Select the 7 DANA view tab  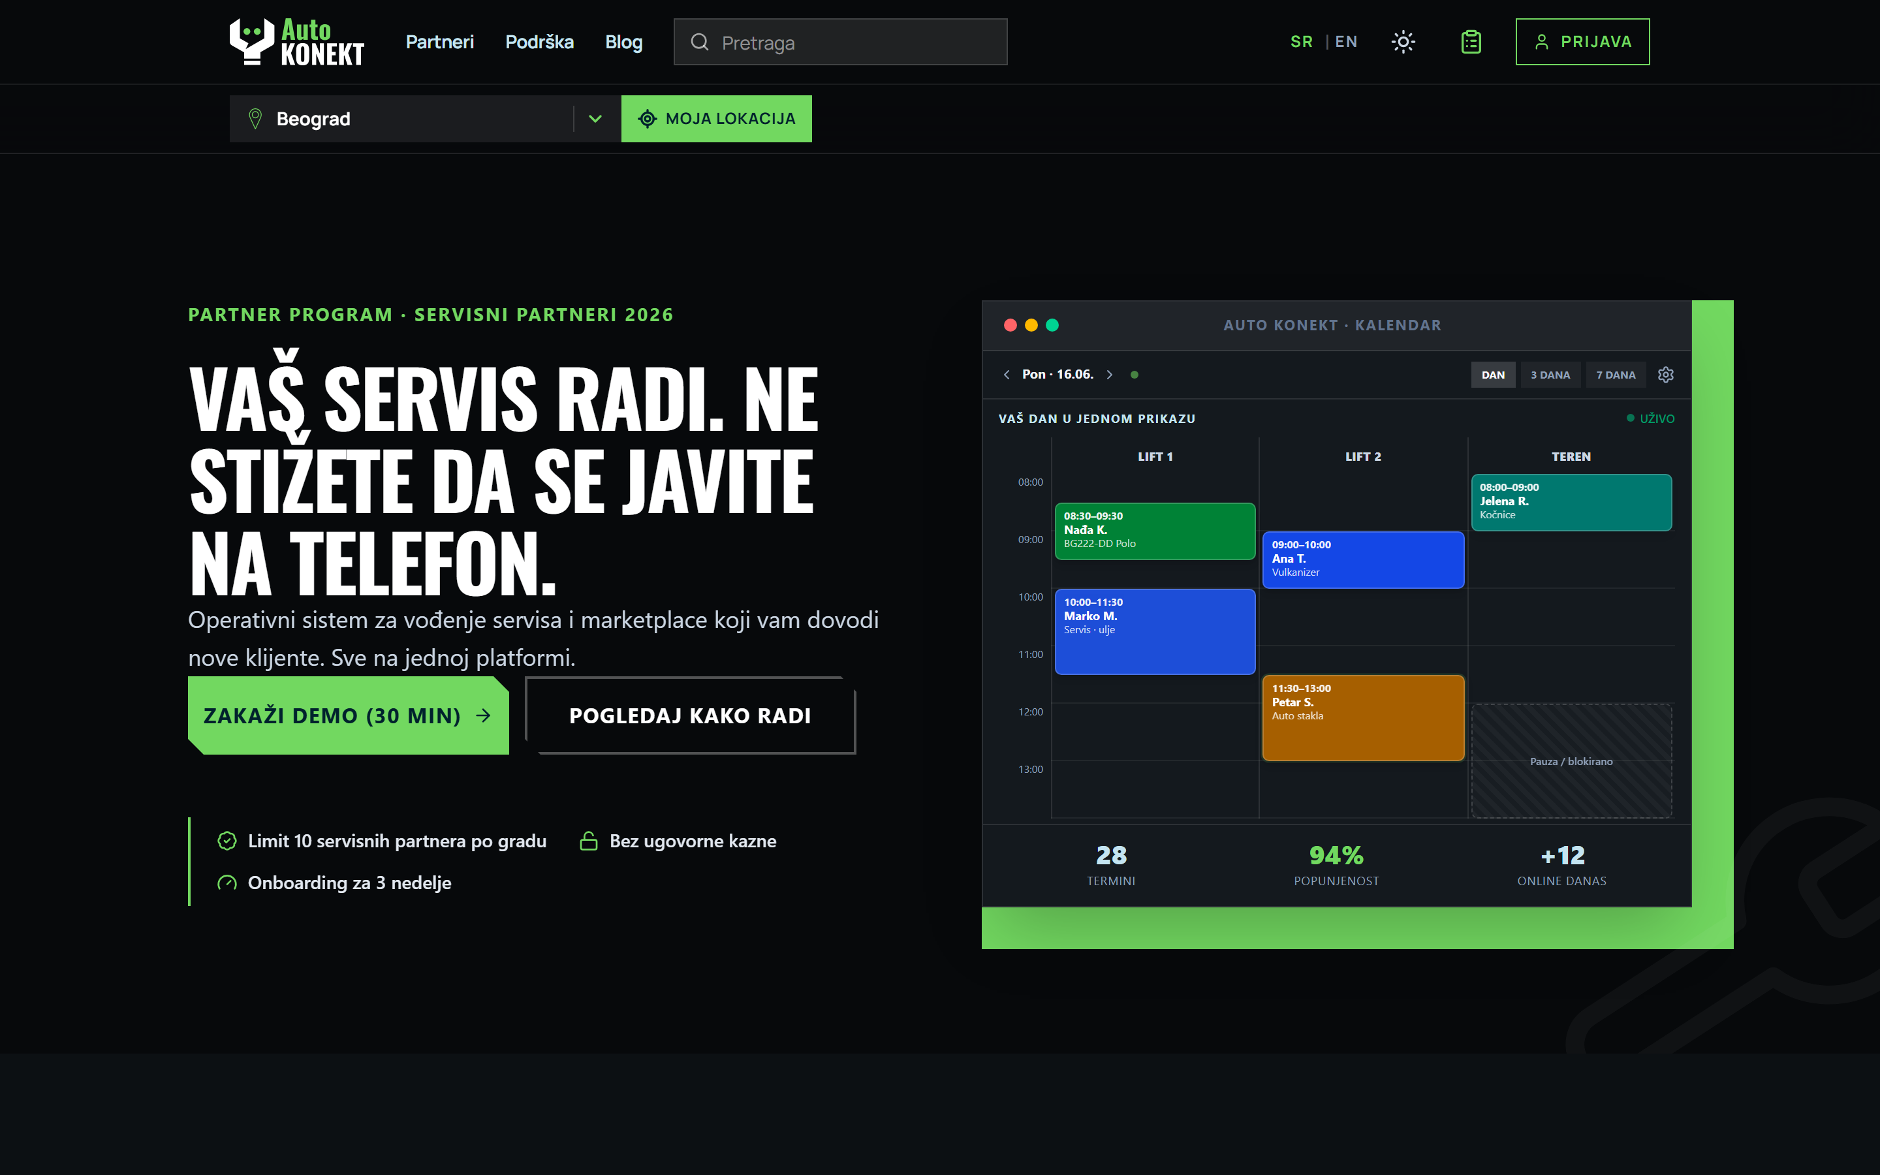[x=1616, y=375]
